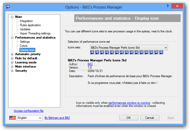Viewport: 190px width, 131px height.
Task: Click the Performances and statistics - Display icon header
Action: point(127,18)
